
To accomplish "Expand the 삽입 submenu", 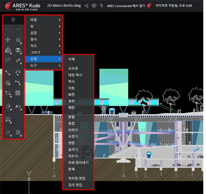I will [x=44, y=33].
